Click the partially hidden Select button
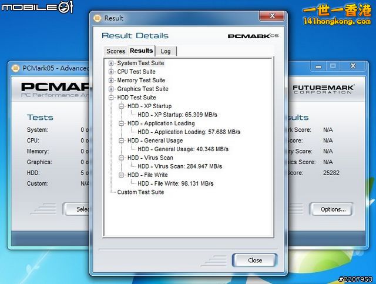Screen dimensions: 376x284 coord(83,209)
